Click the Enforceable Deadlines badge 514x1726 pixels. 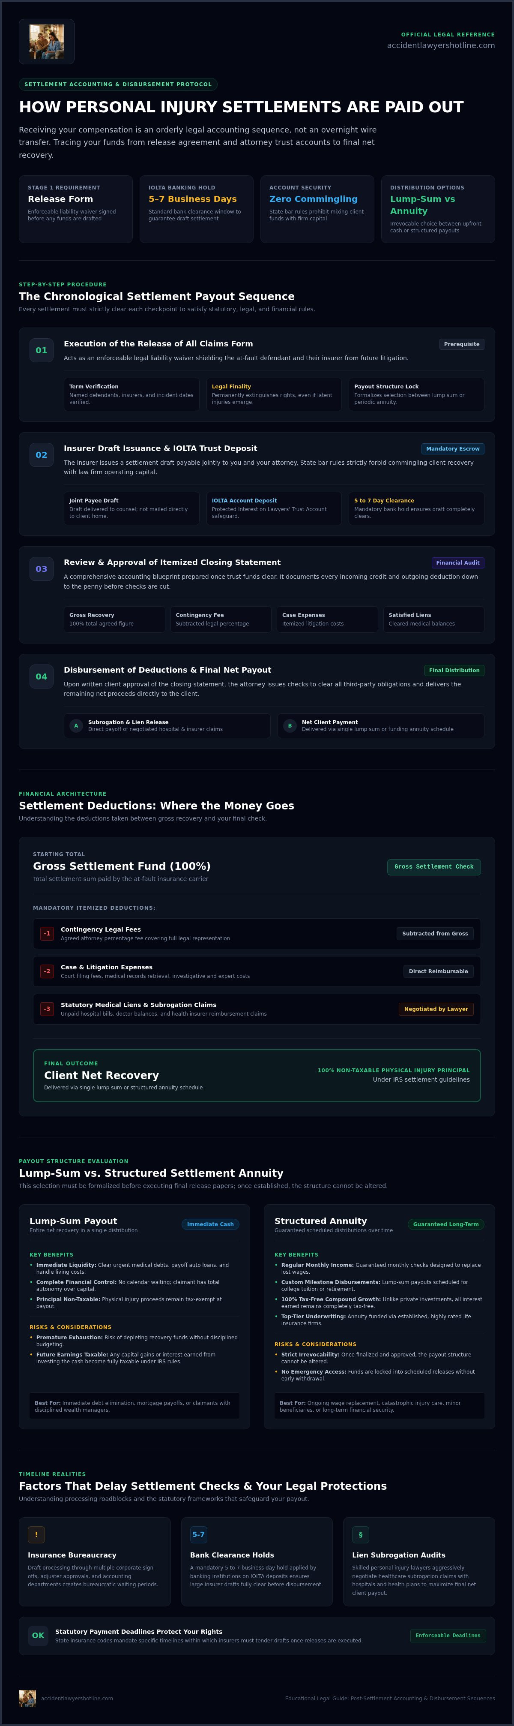[x=448, y=1636]
